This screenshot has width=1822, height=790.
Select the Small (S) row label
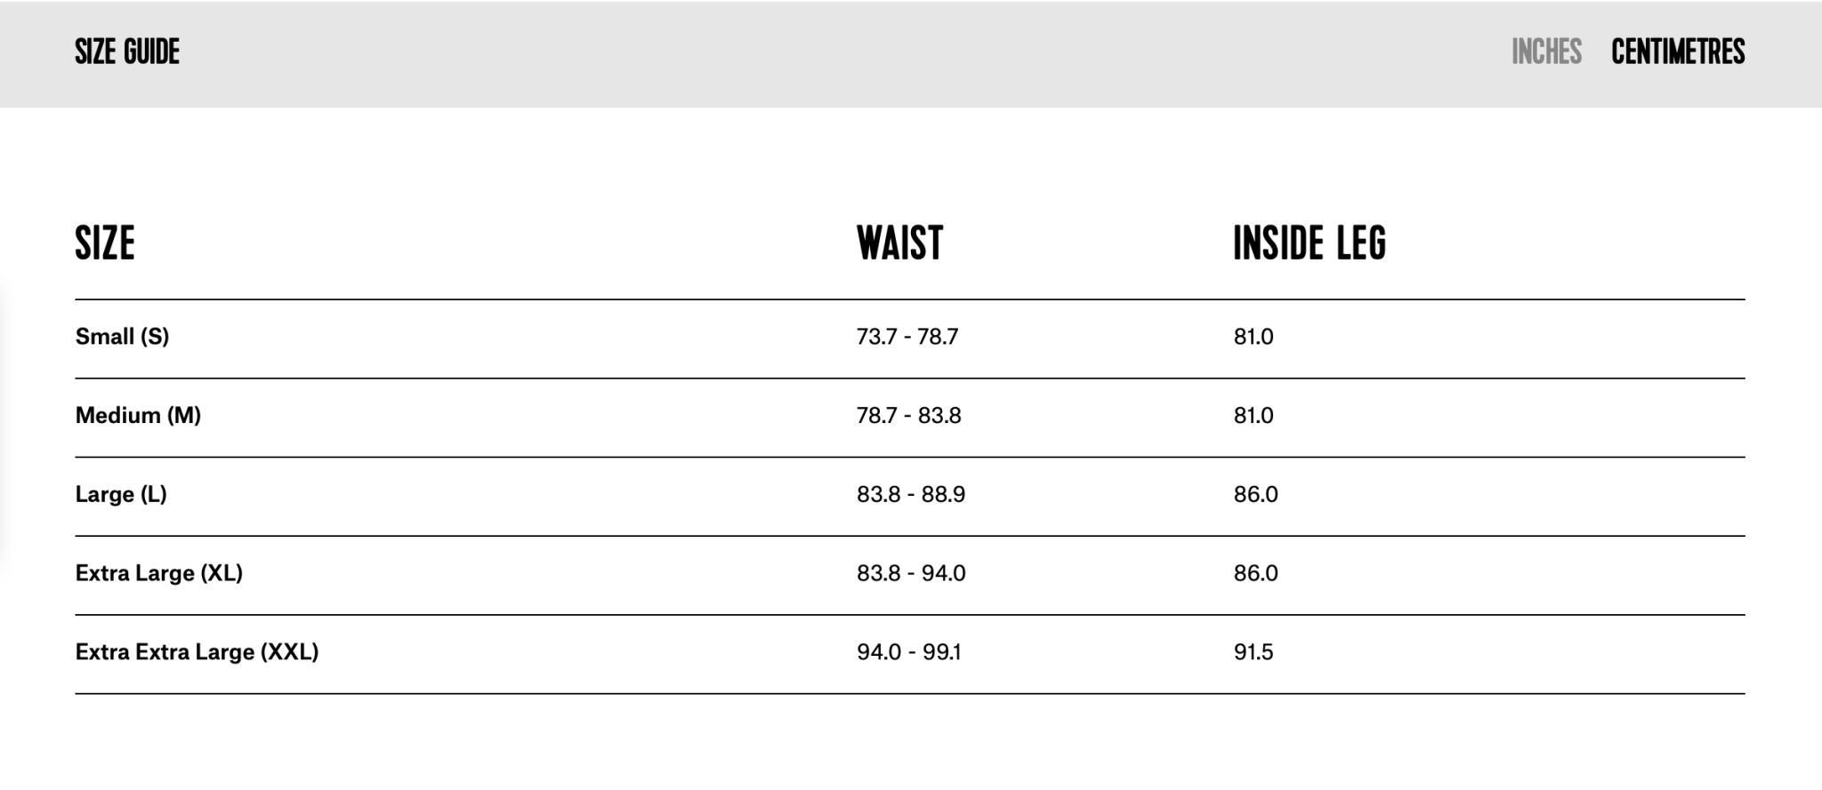122,337
